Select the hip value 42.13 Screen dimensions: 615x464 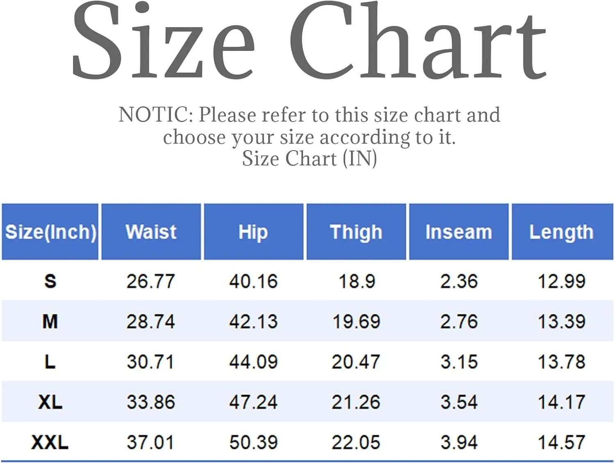click(x=253, y=322)
